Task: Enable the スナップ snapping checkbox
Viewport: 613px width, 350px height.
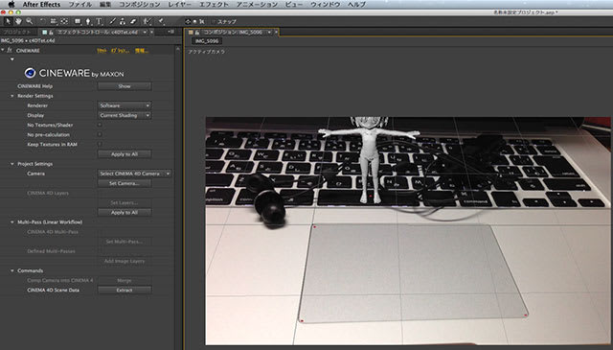Action: [x=214, y=21]
